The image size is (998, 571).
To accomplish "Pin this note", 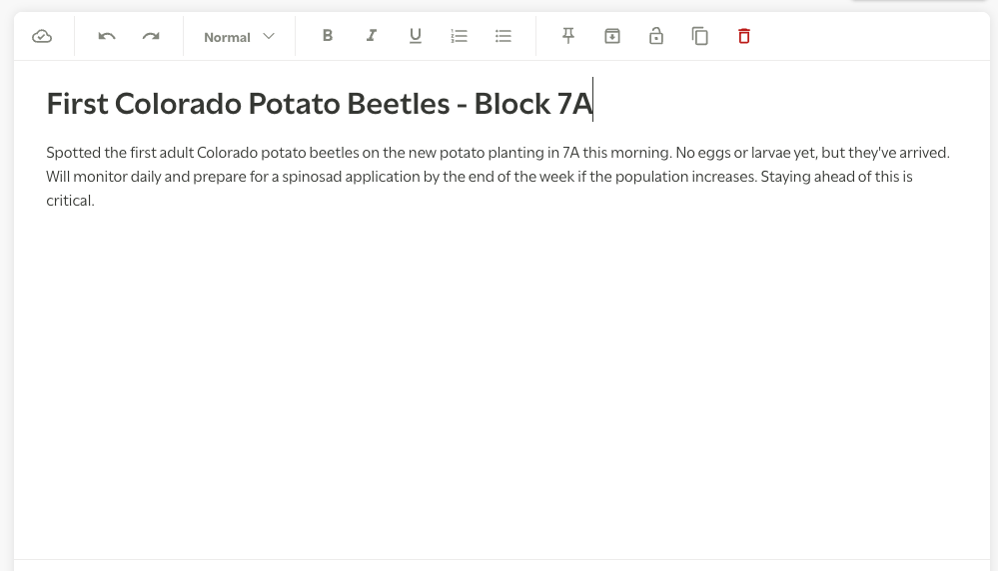I will coord(568,36).
